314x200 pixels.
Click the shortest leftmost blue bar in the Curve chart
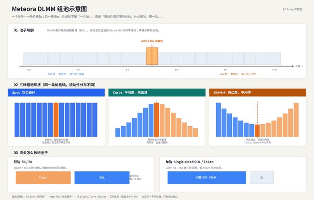tap(118, 133)
